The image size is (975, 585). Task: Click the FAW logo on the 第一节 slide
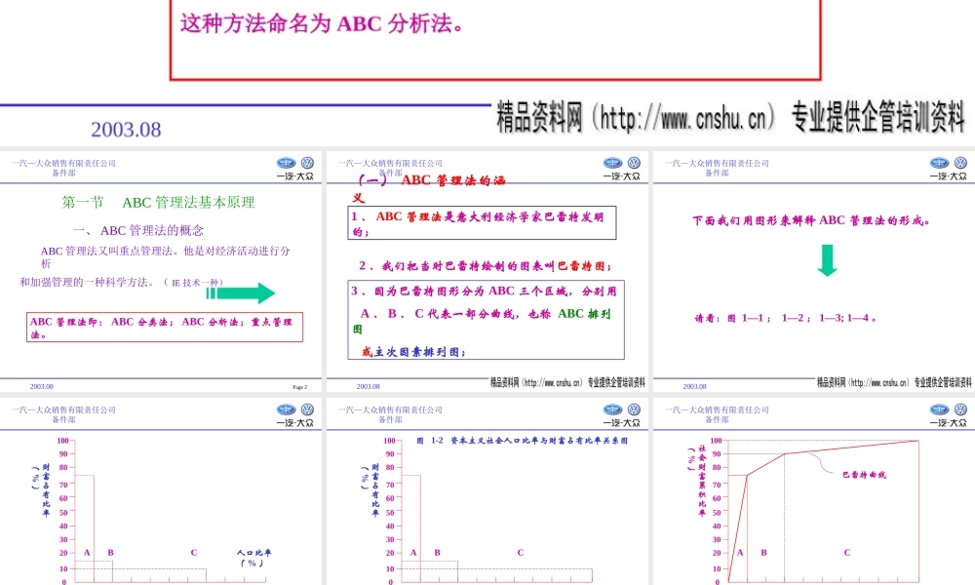tap(286, 163)
